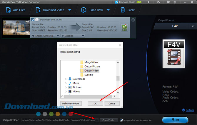Image resolution: width=197 pixels, height=125 pixels.
Task: Click the T subtitle icon beside the file name
Action: tap(37, 19)
